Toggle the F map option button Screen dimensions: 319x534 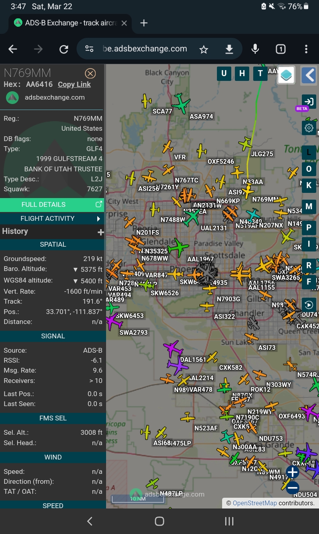309,282
